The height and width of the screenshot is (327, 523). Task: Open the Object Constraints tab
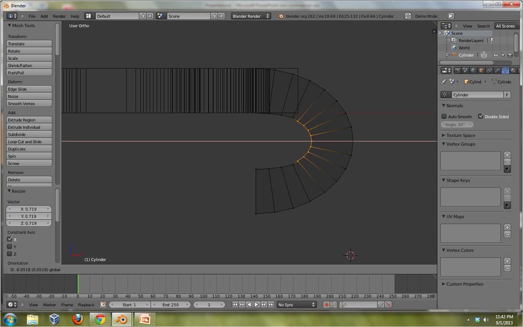(489, 70)
